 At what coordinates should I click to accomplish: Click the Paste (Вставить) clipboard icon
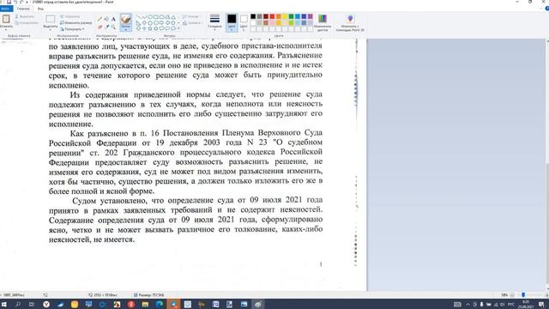(6, 19)
